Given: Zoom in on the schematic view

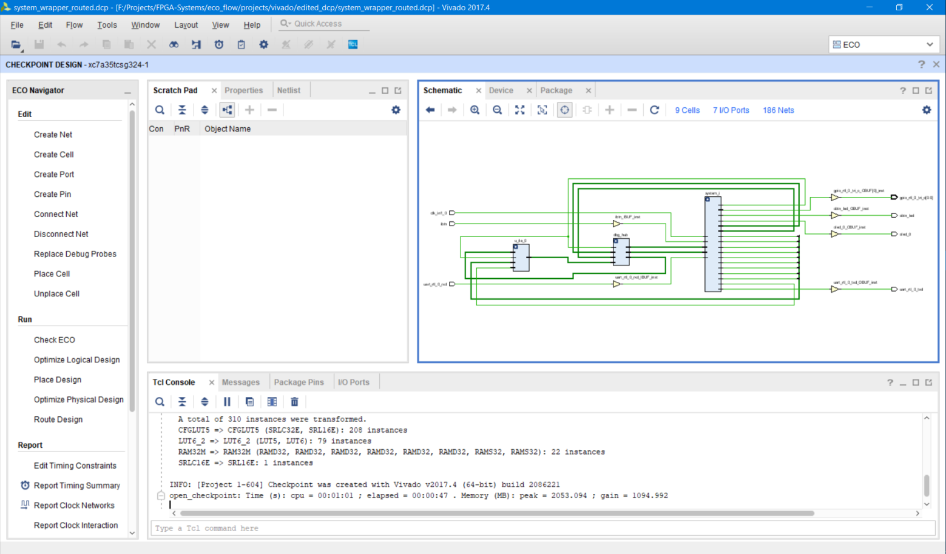Looking at the screenshot, I should (475, 110).
